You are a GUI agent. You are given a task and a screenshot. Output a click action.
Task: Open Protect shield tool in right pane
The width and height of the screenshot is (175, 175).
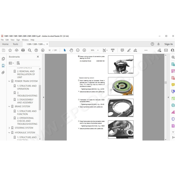pyautogui.click(x=173, y=119)
